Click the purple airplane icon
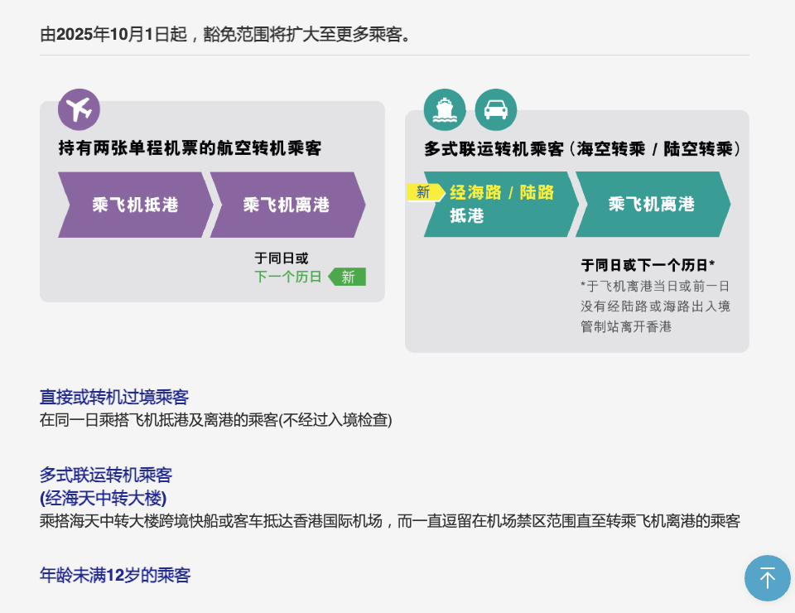Viewport: 795px width, 613px height. coord(79,109)
